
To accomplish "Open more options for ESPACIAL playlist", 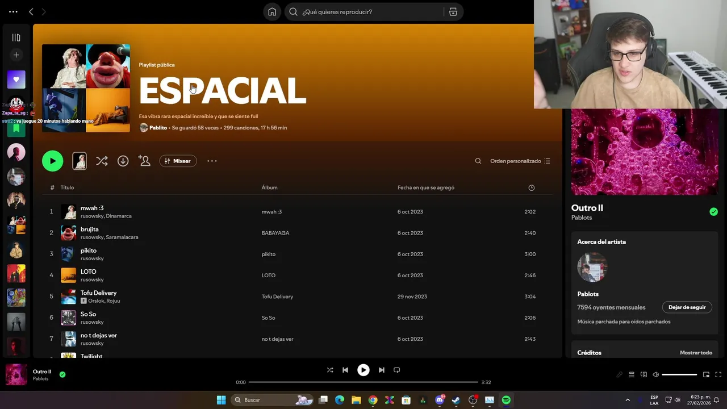I will [x=212, y=161].
